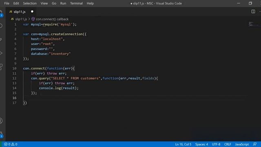The width and height of the screenshot is (261, 147).
Task: Open the View menu
Action: coord(44,3)
